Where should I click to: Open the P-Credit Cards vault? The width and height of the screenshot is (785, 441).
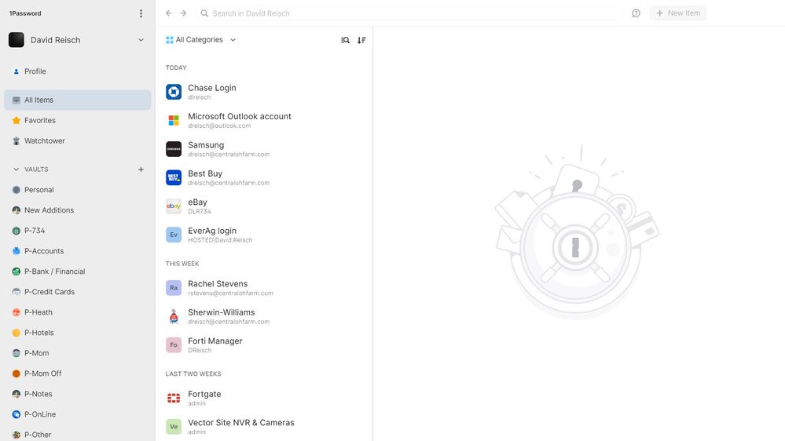click(78, 292)
